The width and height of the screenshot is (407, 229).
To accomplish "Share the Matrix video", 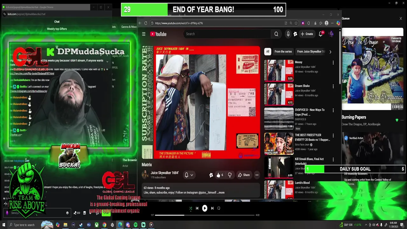I will tap(244, 175).
